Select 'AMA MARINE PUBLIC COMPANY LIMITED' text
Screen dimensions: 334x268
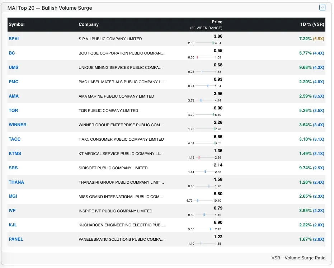pos(116,96)
